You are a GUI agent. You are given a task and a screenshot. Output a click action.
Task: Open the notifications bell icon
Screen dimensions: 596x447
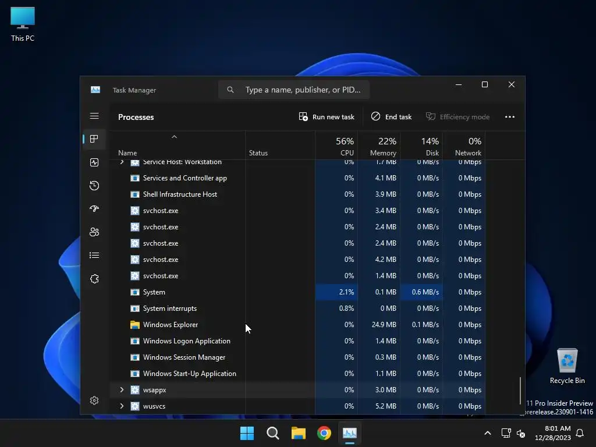coord(580,433)
